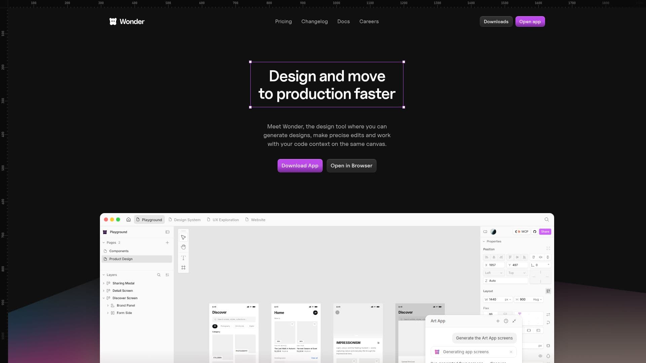Click the search icon in the mockup title bar

click(x=547, y=219)
